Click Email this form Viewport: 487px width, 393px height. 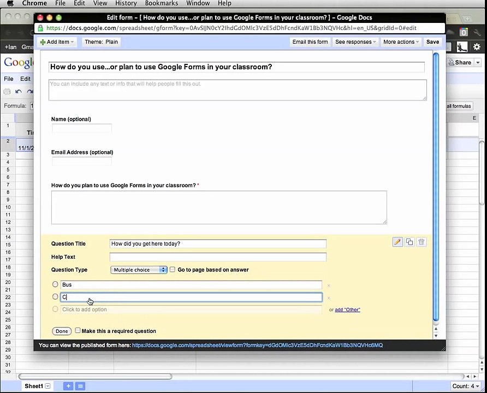pyautogui.click(x=310, y=42)
